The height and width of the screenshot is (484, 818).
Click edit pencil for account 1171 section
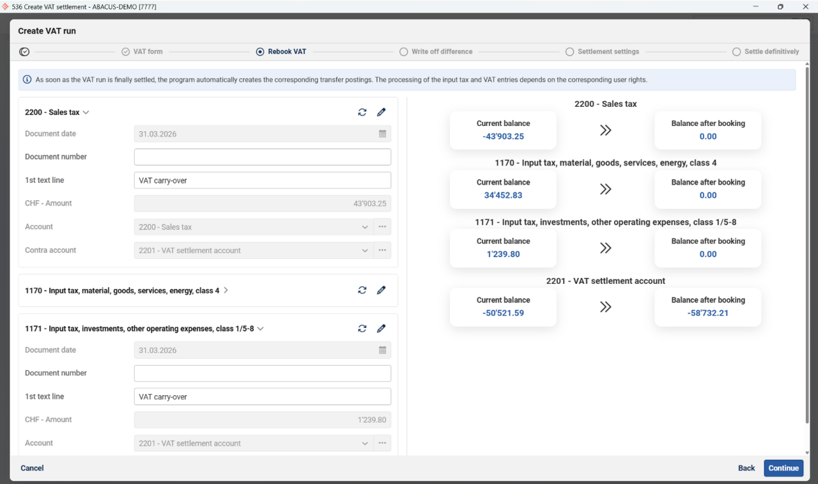pyautogui.click(x=382, y=329)
